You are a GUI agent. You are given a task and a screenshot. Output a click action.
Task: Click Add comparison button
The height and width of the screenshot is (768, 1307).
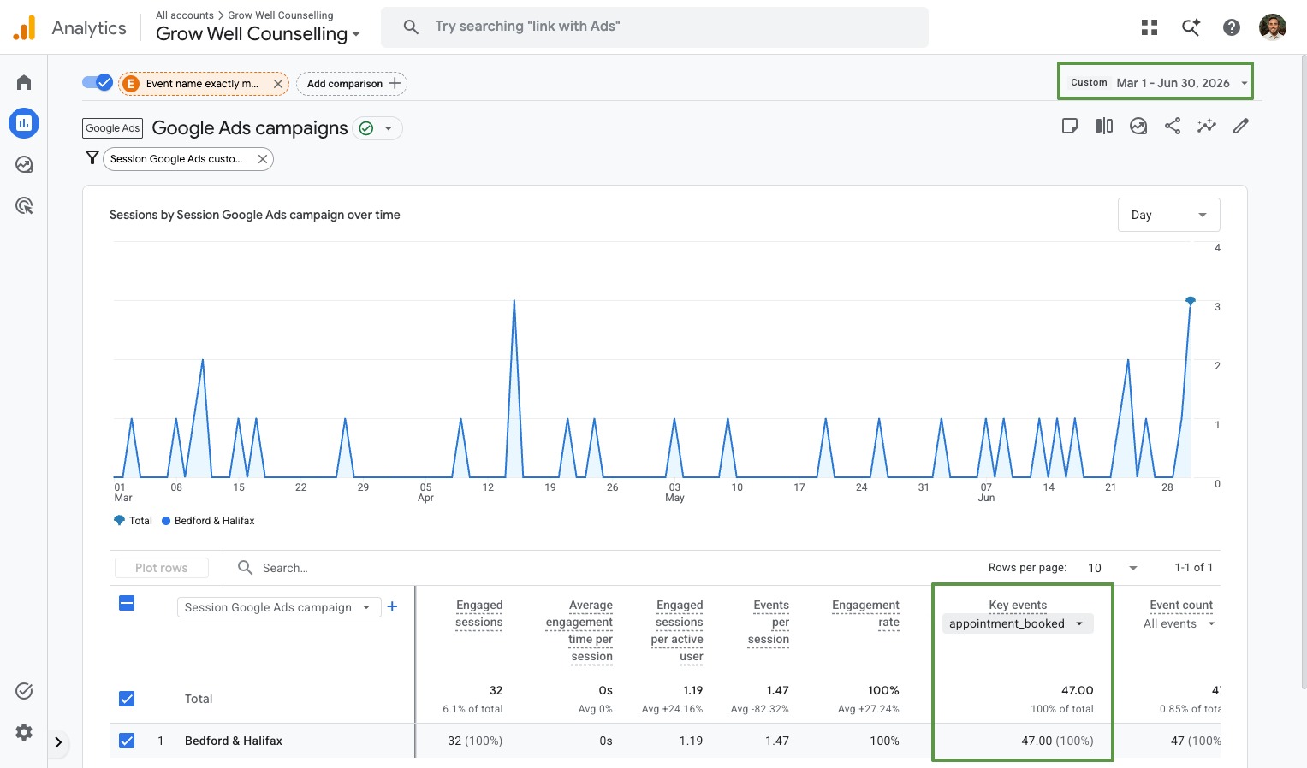(x=352, y=84)
